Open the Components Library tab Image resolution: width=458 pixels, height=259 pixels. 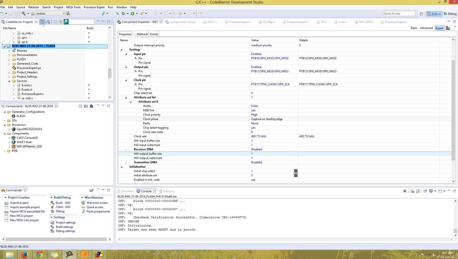pyautogui.click(x=181, y=22)
